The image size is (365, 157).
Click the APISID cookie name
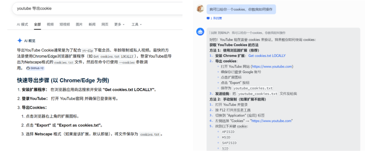(x=228, y=132)
